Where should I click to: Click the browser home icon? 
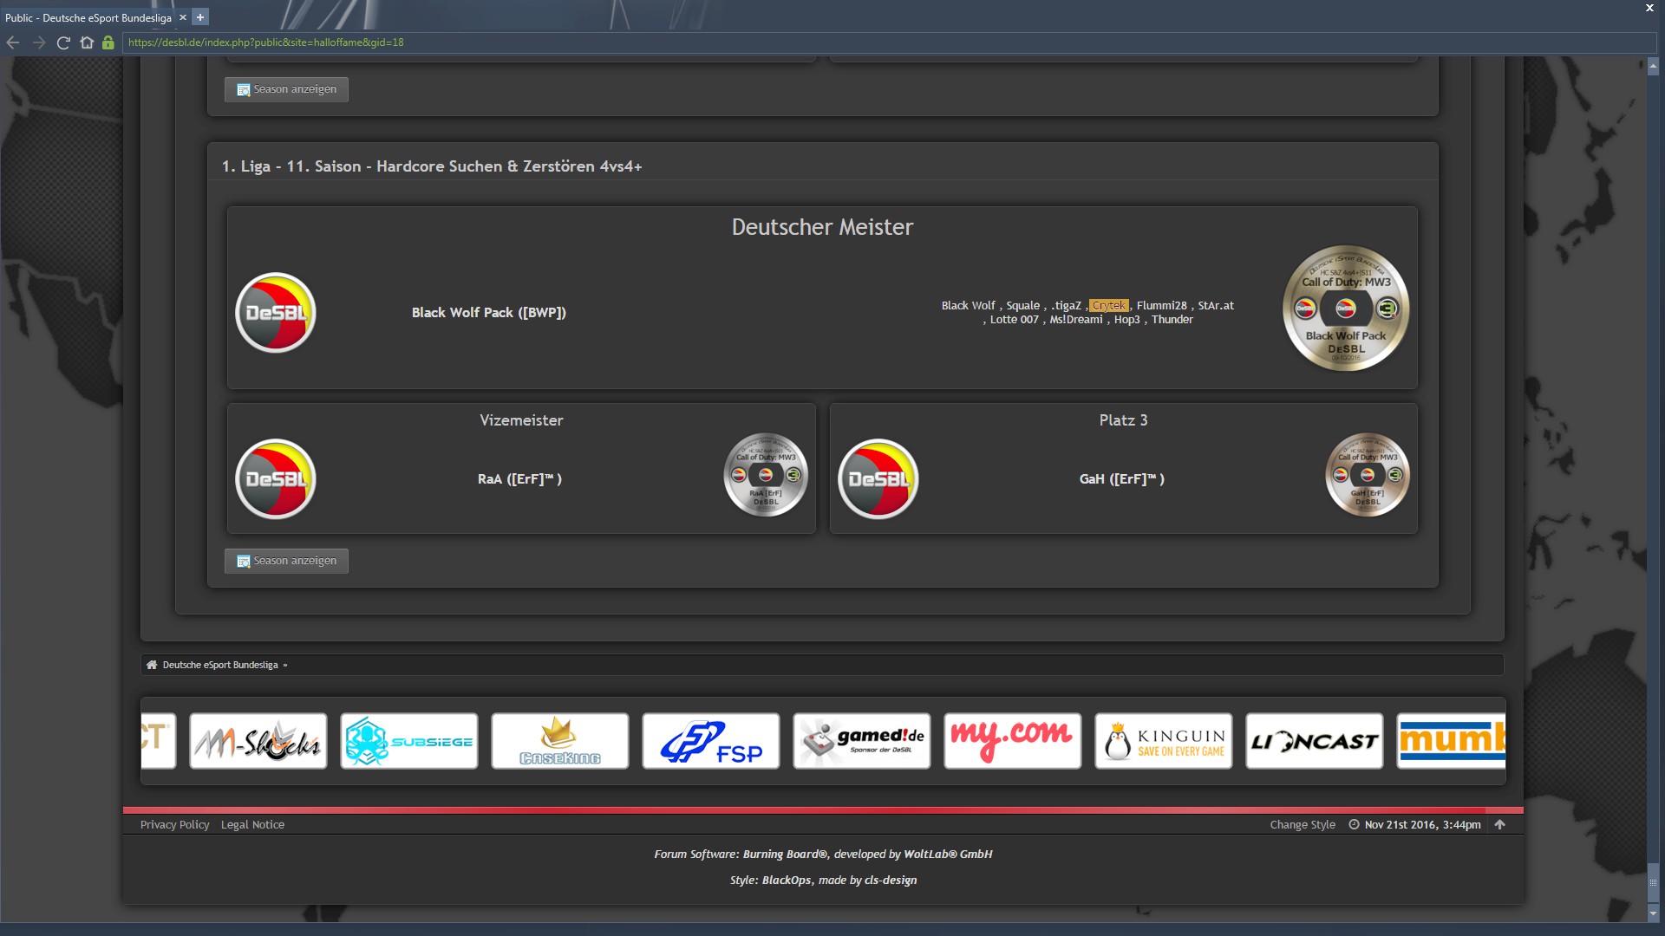click(87, 42)
